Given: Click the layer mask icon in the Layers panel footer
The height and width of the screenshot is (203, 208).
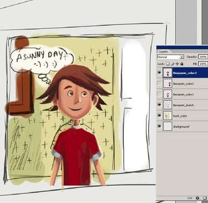Looking at the screenshot, I should [205, 198].
